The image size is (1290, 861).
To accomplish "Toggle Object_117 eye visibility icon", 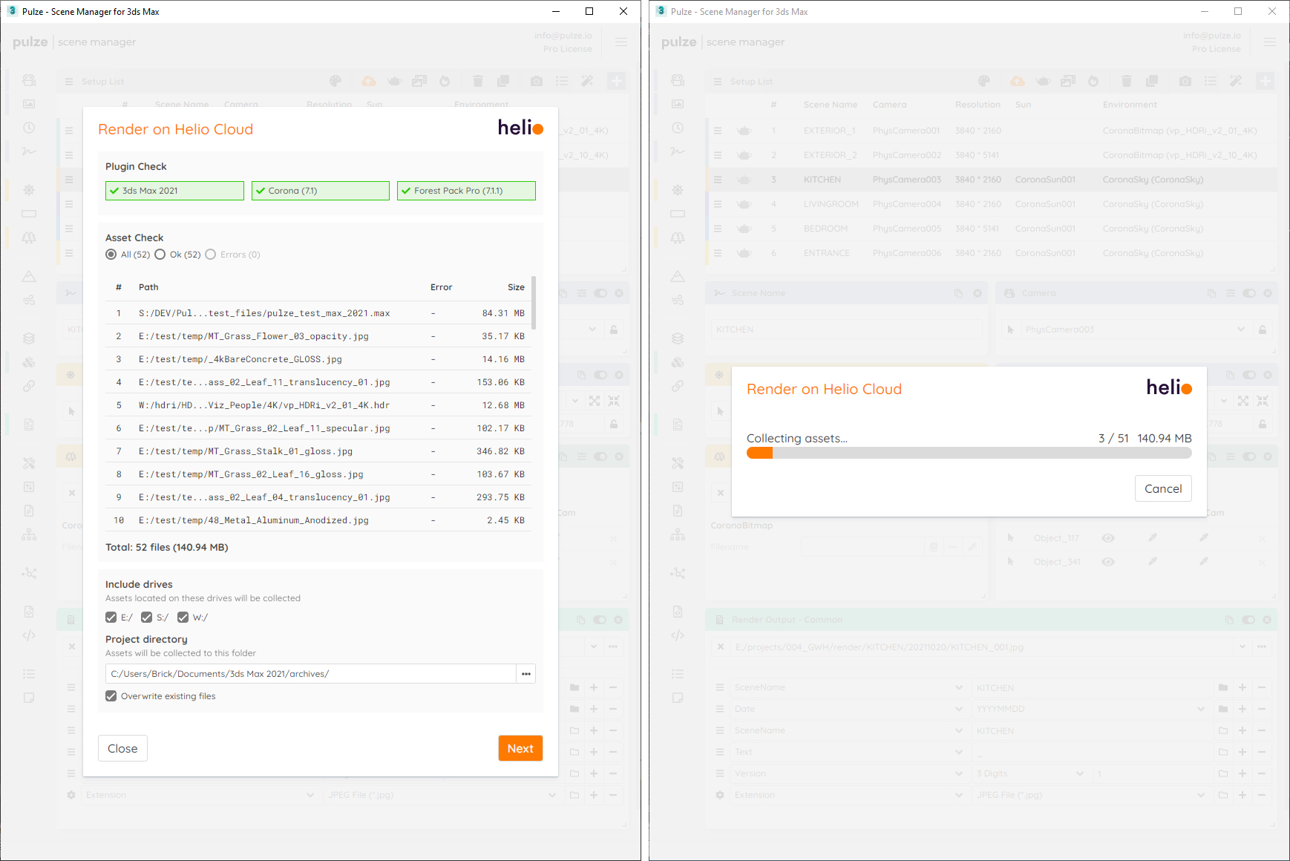I will pos(1108,538).
